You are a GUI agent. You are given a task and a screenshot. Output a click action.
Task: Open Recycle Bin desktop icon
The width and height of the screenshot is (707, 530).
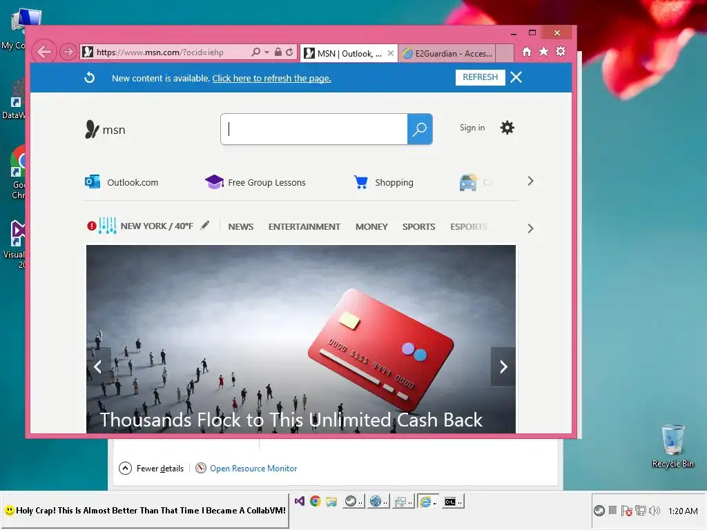pyautogui.click(x=672, y=446)
